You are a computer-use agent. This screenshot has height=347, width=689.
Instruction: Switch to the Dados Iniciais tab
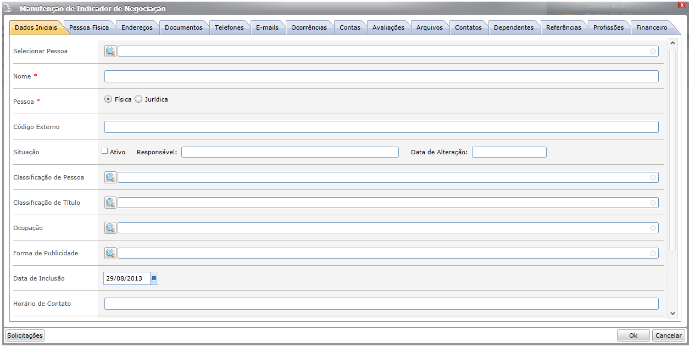click(36, 27)
